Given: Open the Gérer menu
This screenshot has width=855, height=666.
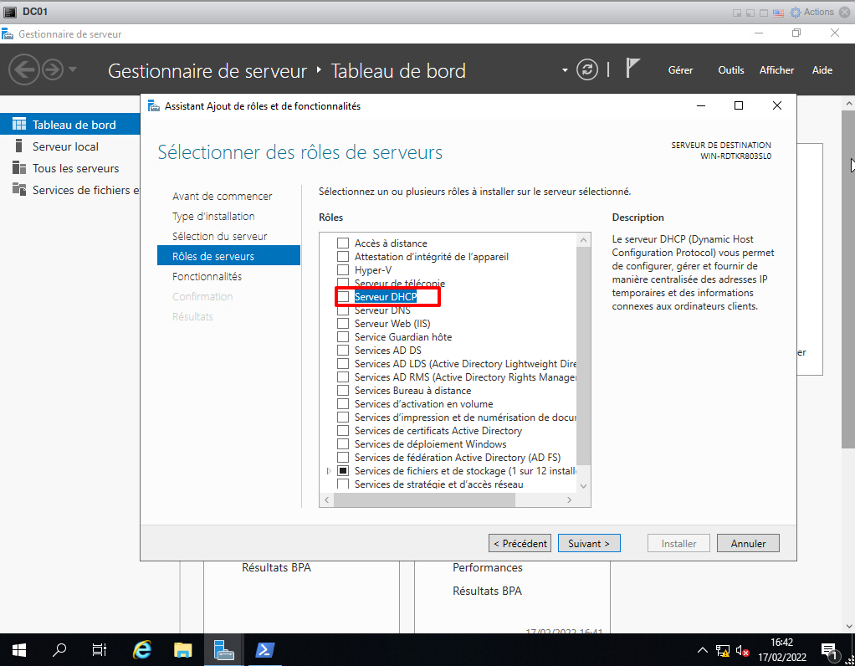Looking at the screenshot, I should click(x=680, y=70).
